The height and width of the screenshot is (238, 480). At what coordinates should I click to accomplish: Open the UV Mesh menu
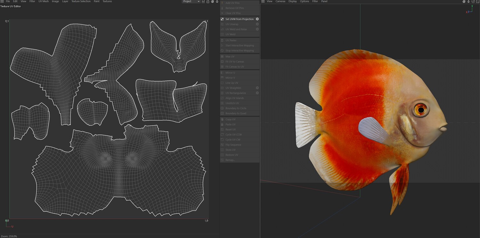(44, 1)
